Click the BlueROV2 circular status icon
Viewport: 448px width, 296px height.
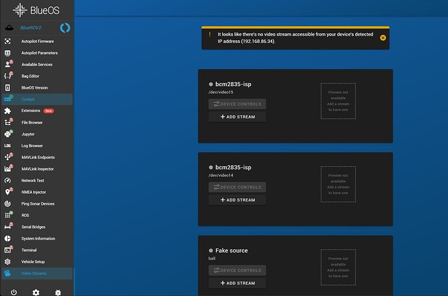pos(65,28)
